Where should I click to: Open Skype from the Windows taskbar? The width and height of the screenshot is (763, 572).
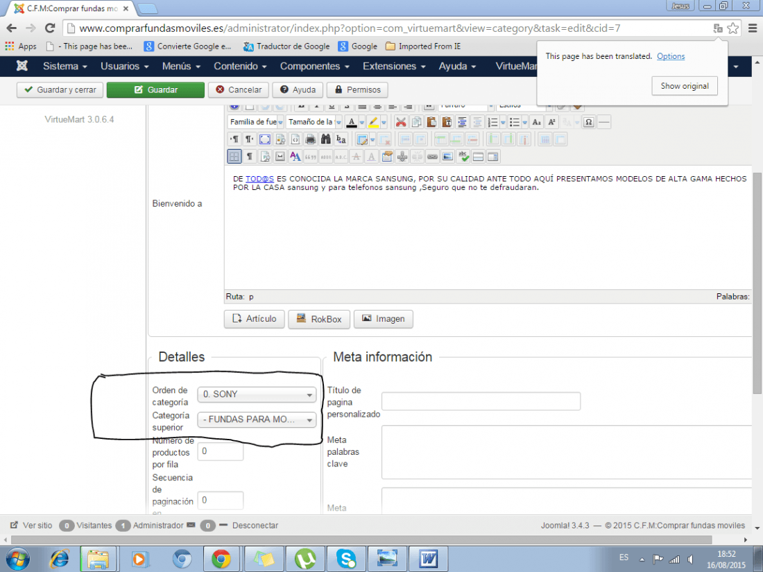(x=346, y=559)
